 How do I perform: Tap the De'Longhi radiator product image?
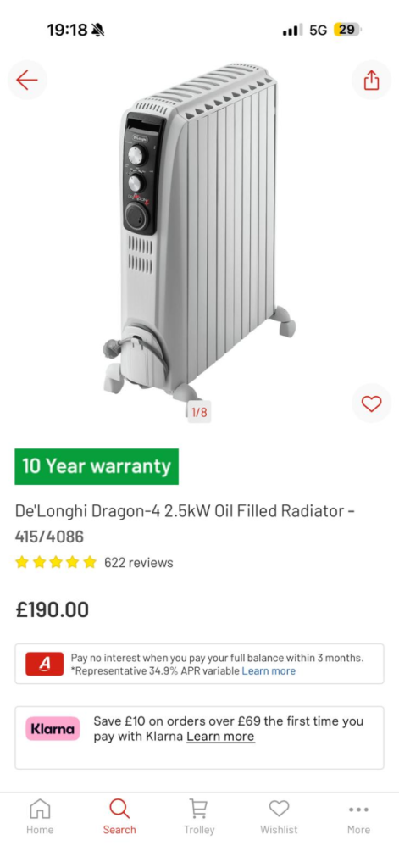tap(199, 232)
